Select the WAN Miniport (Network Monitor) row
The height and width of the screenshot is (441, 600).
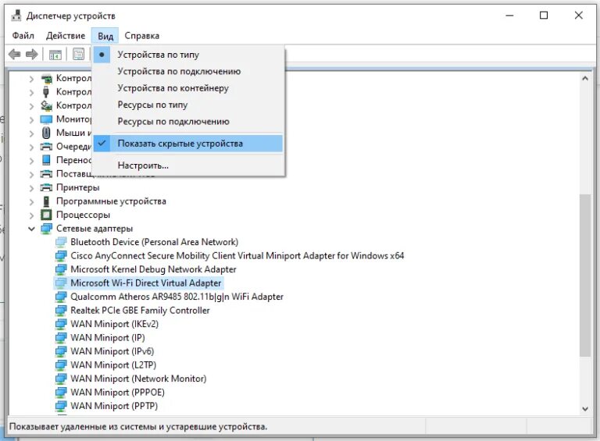click(x=138, y=379)
